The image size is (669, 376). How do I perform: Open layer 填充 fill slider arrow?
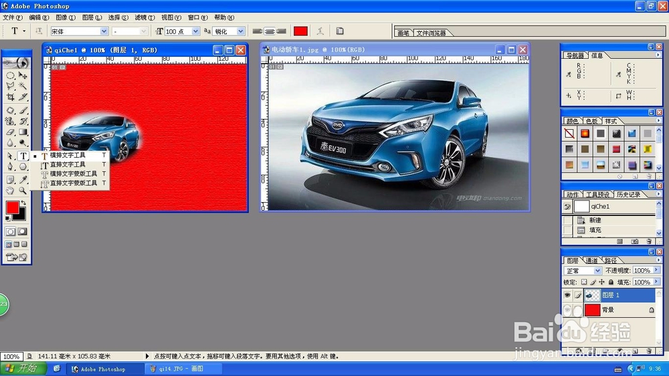(x=657, y=282)
